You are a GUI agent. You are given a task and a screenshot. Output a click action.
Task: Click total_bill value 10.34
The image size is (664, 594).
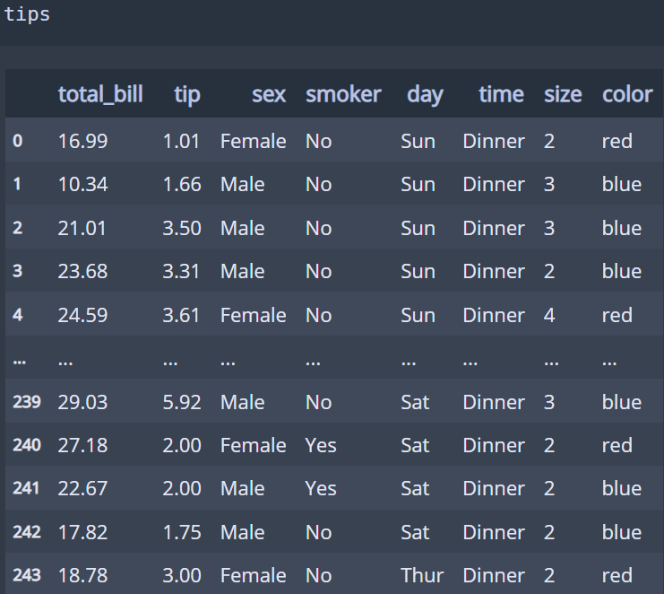coord(82,185)
